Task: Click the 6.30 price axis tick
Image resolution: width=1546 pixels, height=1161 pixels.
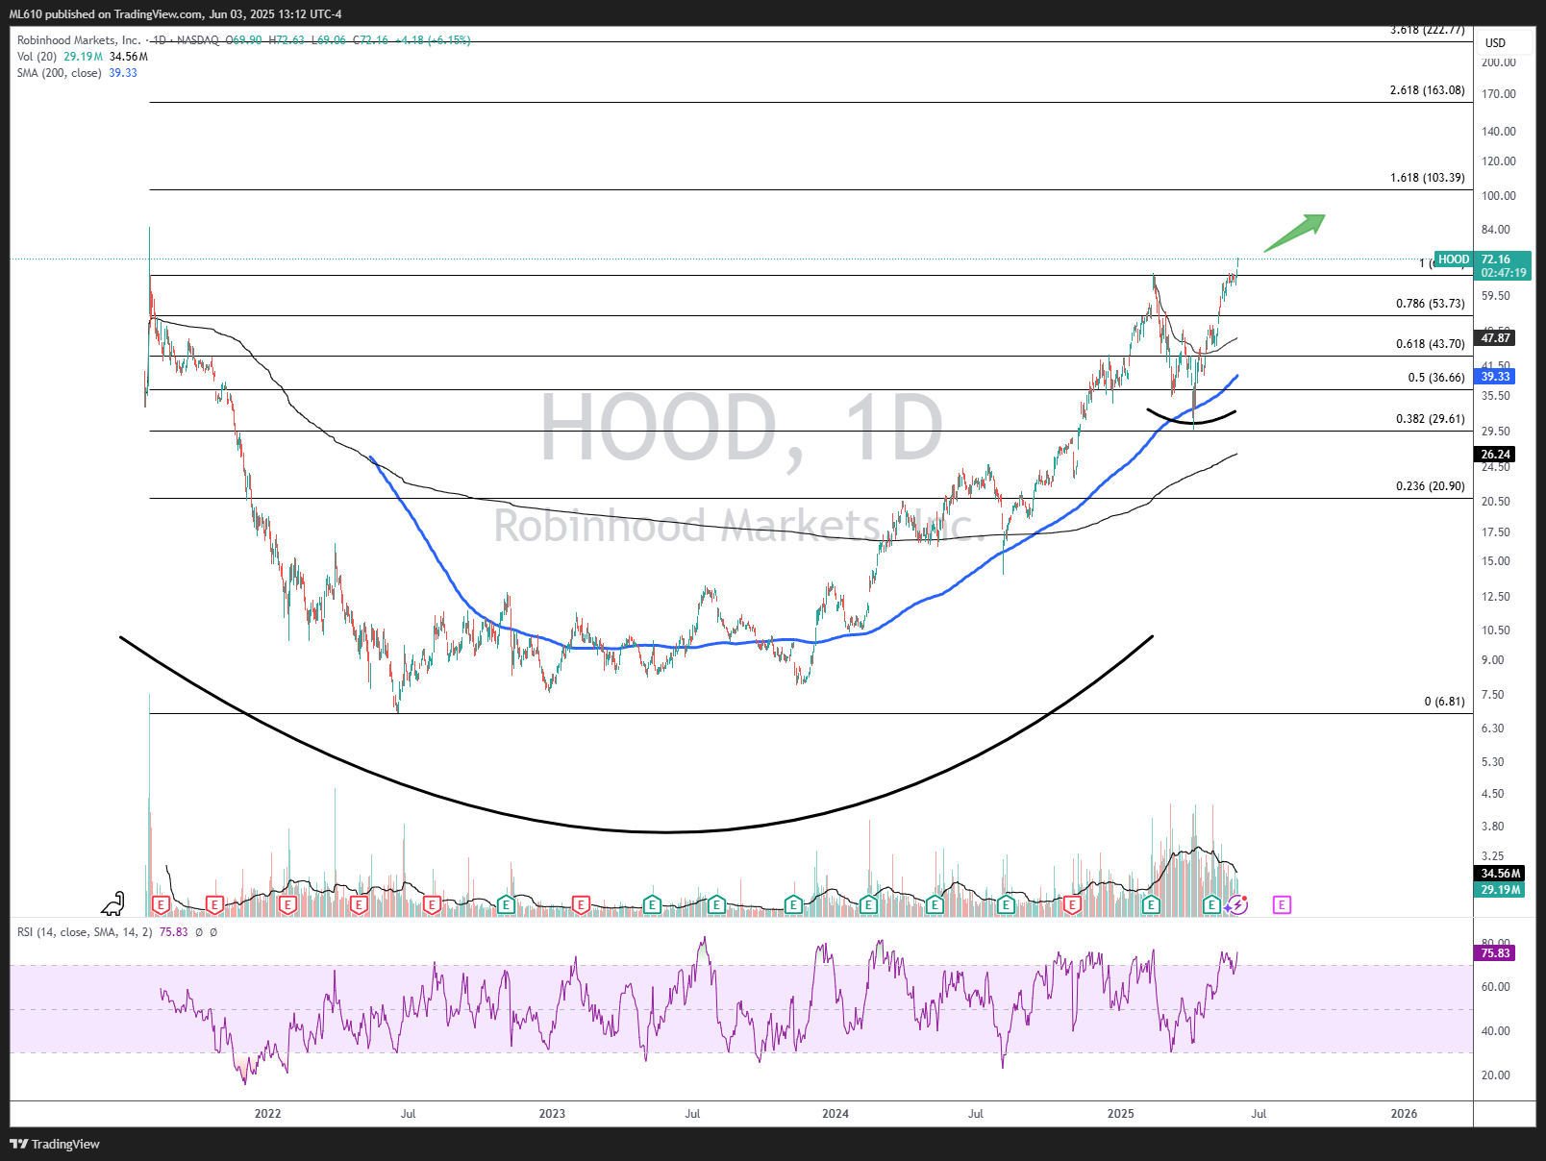Action: [1492, 729]
